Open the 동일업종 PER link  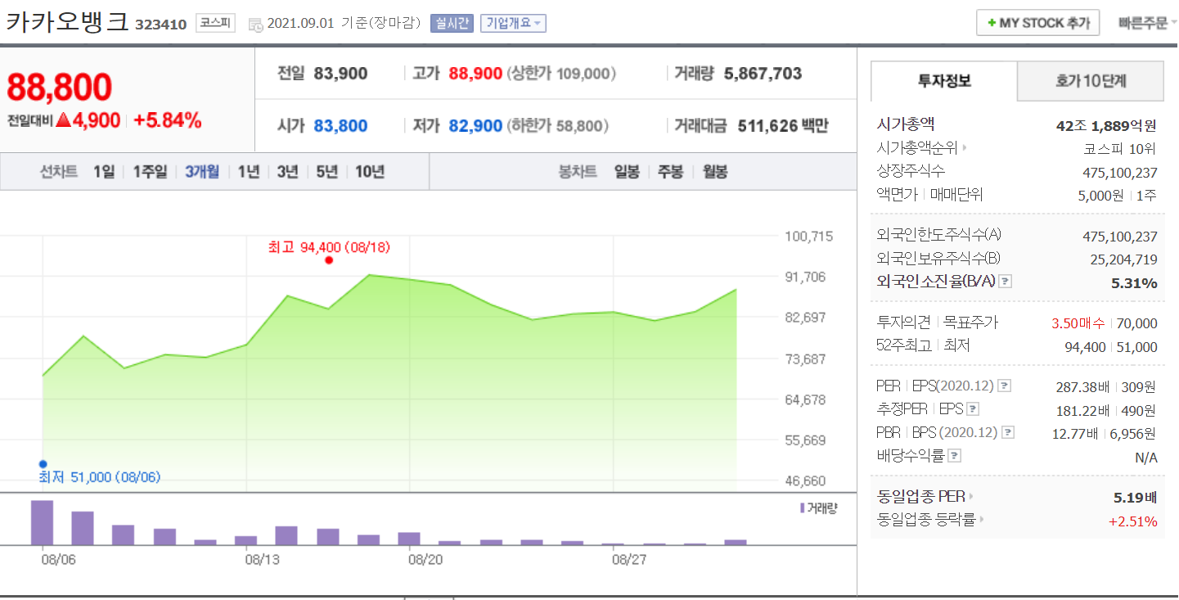(x=925, y=496)
